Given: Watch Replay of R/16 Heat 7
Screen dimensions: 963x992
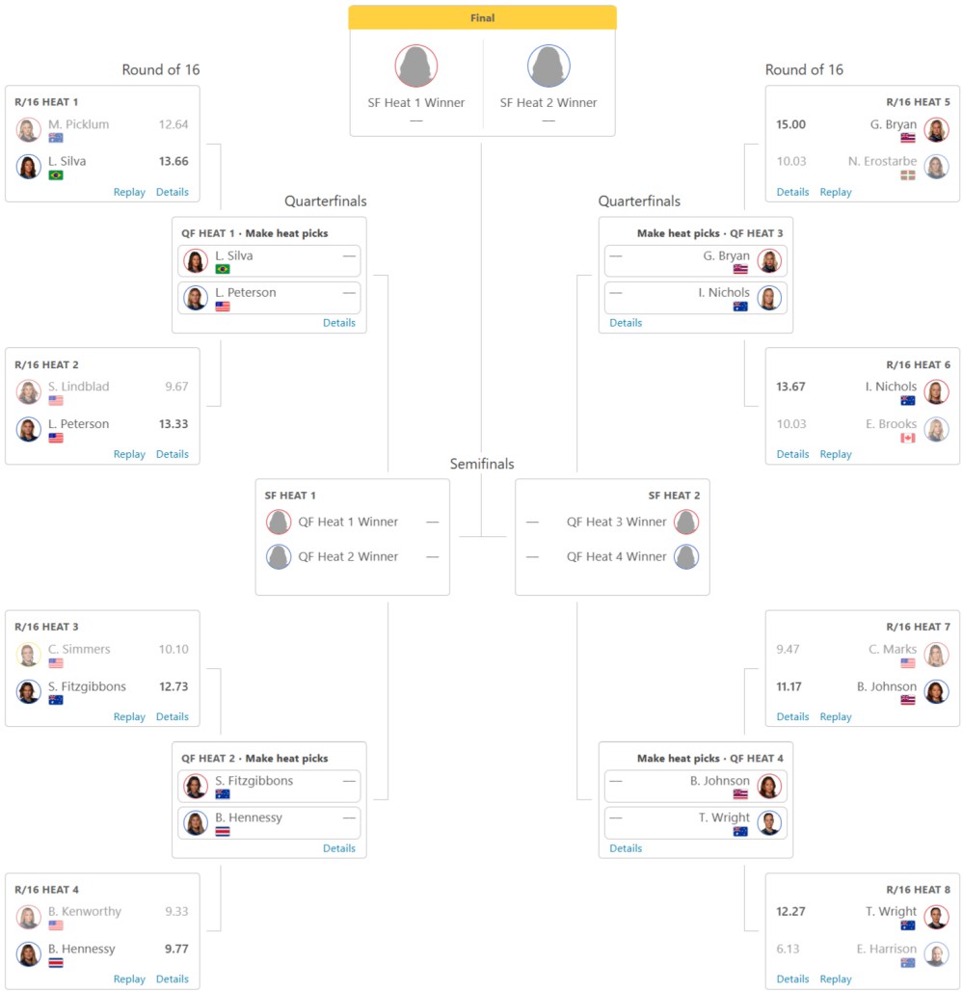Looking at the screenshot, I should [836, 717].
